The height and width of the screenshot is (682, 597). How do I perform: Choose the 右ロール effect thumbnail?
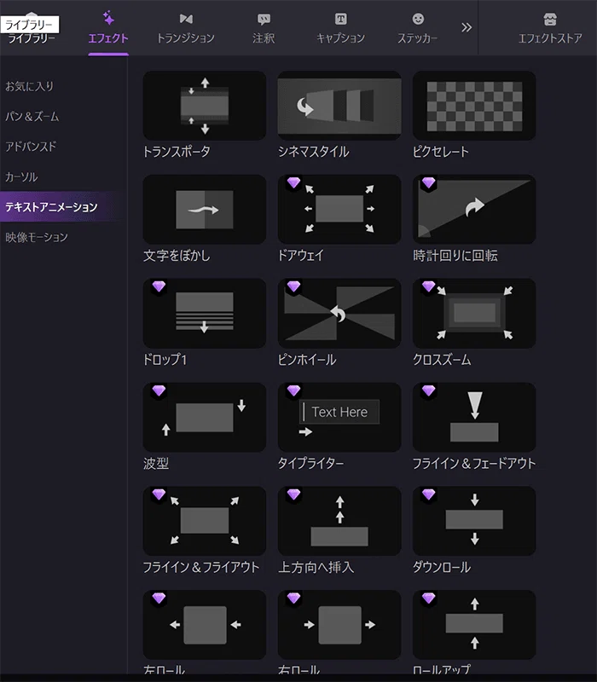pos(339,625)
